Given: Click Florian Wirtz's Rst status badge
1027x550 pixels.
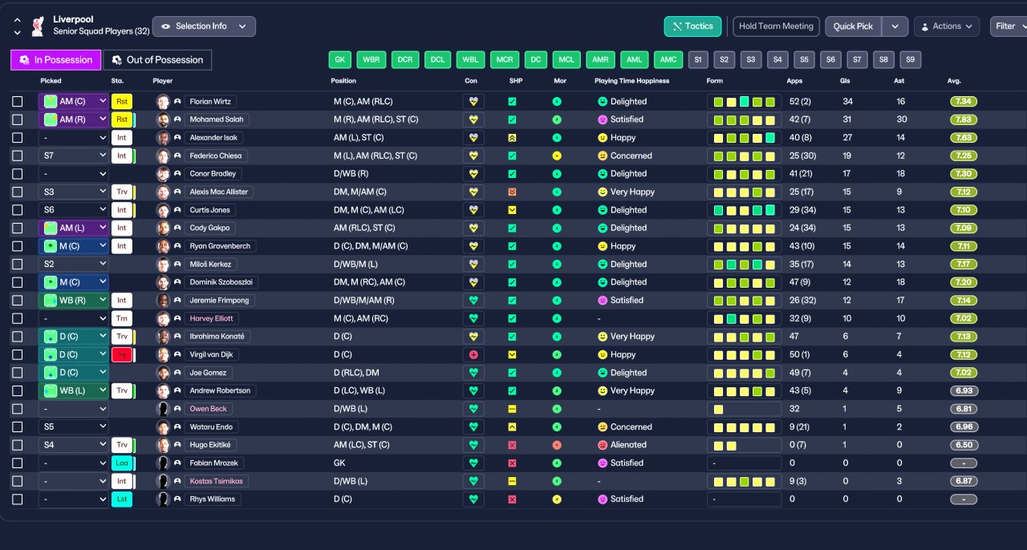Looking at the screenshot, I should 121,102.
